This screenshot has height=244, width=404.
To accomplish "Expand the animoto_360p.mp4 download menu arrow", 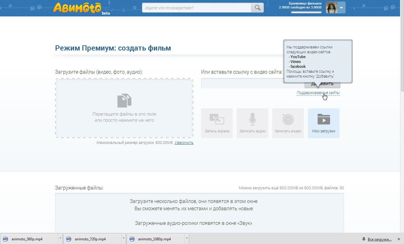I will click(60, 239).
